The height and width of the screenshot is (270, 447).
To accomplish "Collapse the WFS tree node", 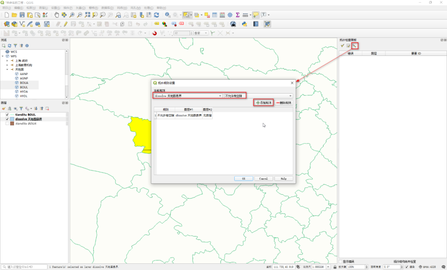I will 3,56.
